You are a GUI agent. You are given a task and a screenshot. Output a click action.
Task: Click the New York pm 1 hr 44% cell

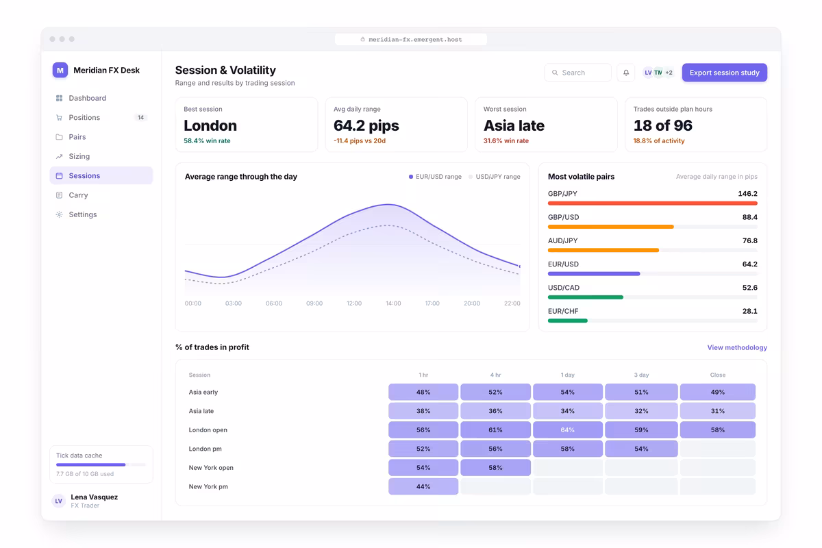pos(423,486)
